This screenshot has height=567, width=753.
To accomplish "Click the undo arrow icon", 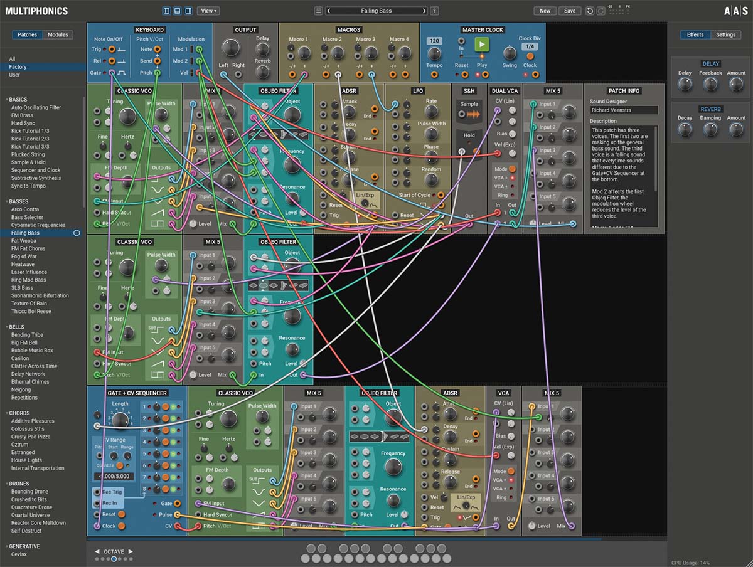I will click(590, 11).
